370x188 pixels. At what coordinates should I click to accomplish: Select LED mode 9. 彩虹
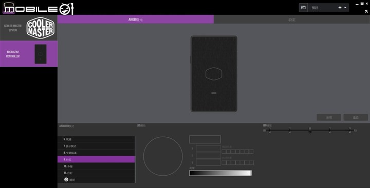pyautogui.click(x=96, y=159)
